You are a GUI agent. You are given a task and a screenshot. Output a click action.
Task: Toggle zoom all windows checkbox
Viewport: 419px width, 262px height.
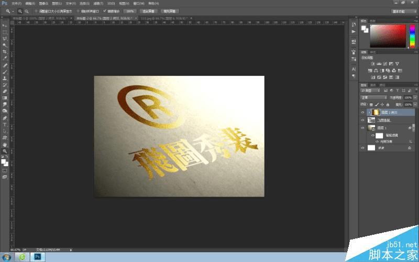click(x=78, y=11)
